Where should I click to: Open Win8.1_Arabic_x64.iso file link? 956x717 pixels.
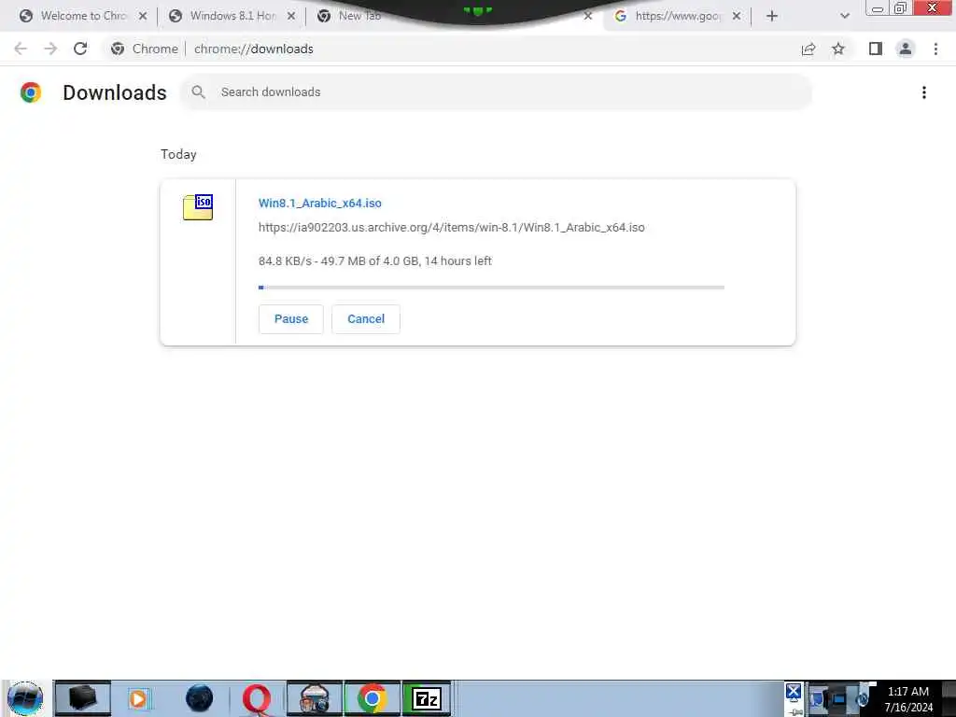(x=320, y=203)
